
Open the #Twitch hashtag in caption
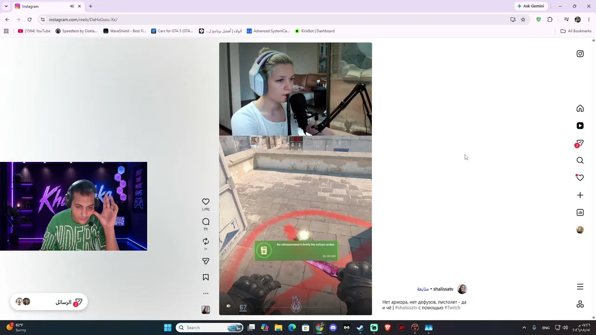(452, 308)
